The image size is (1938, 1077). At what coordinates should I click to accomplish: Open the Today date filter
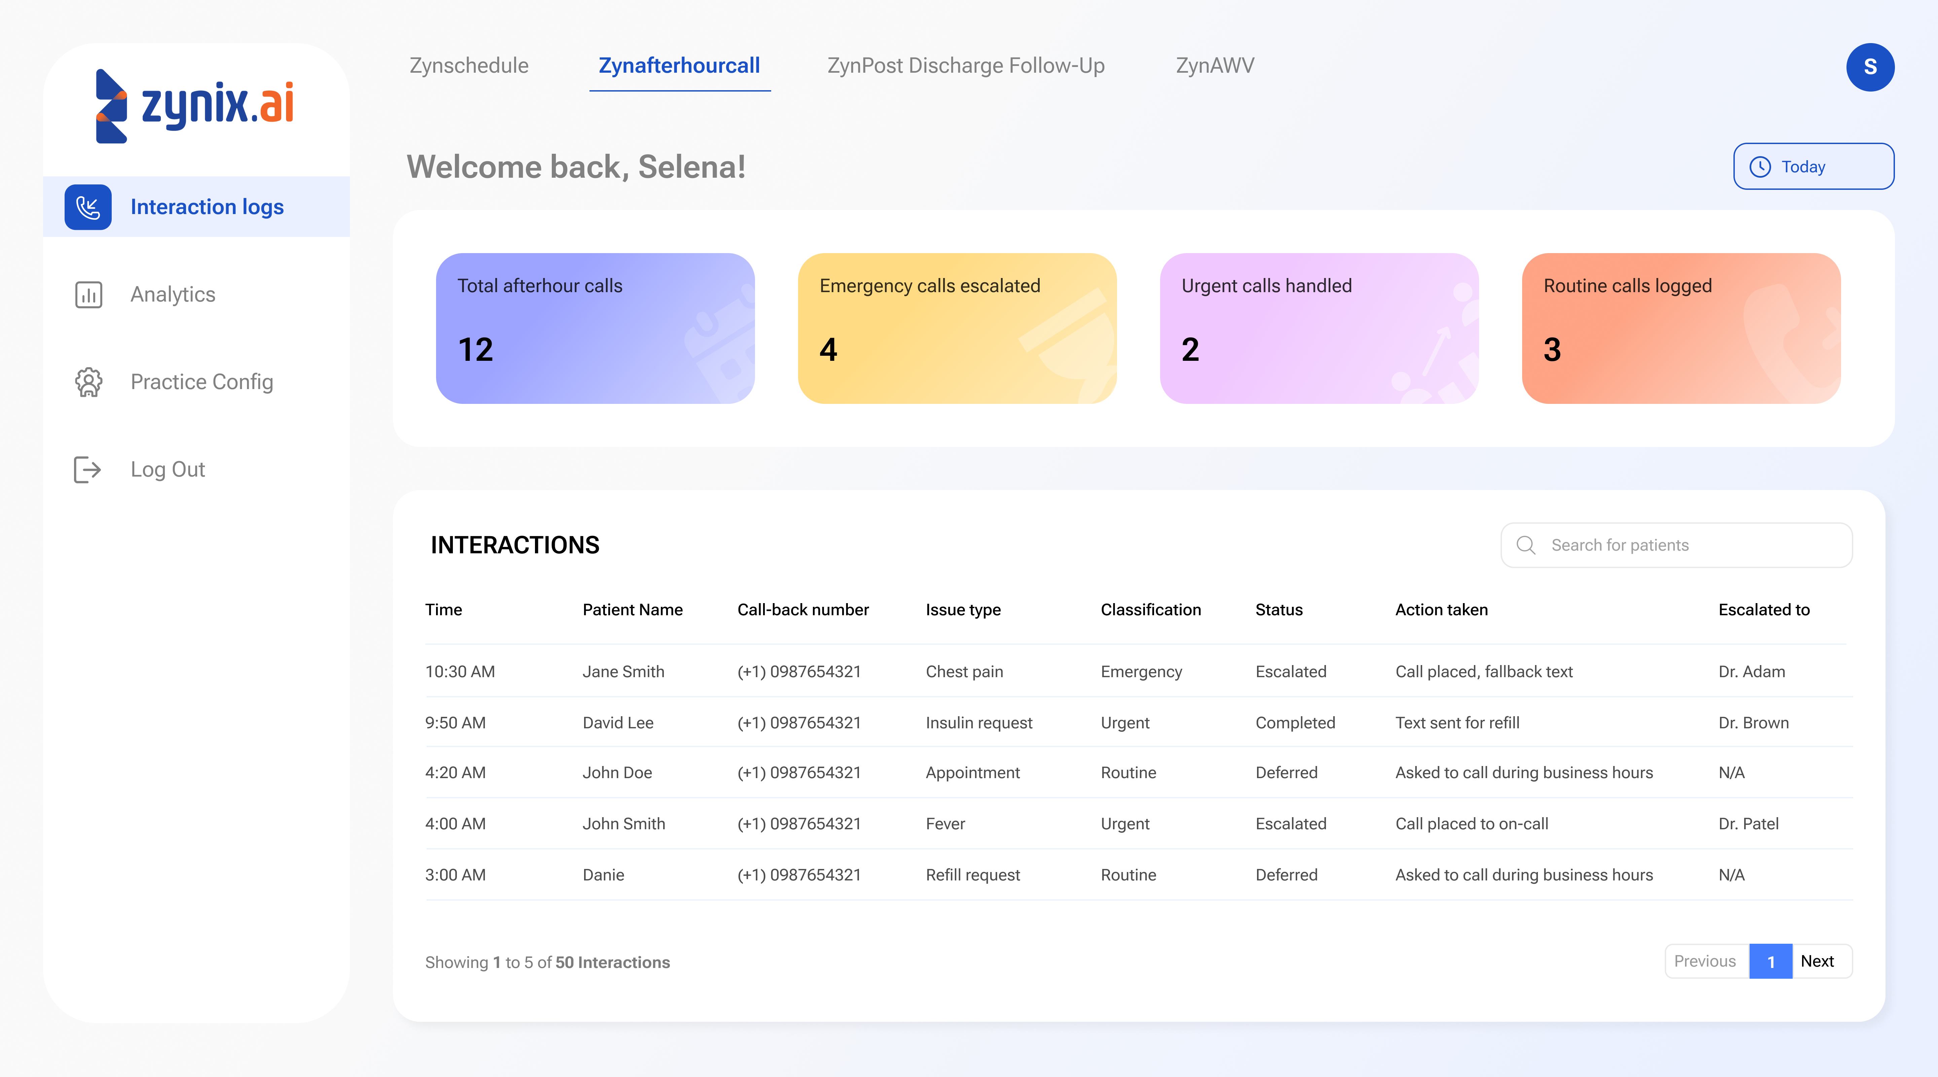tap(1813, 166)
